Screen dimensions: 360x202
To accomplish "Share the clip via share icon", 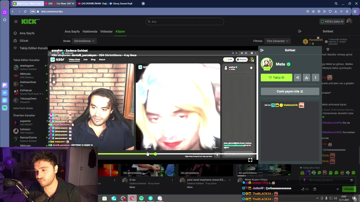I will [298, 77].
